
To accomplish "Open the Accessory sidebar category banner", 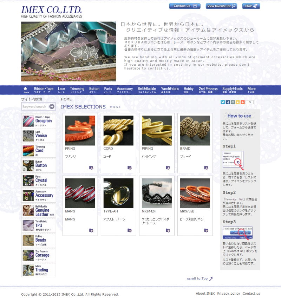I will click(39, 195).
